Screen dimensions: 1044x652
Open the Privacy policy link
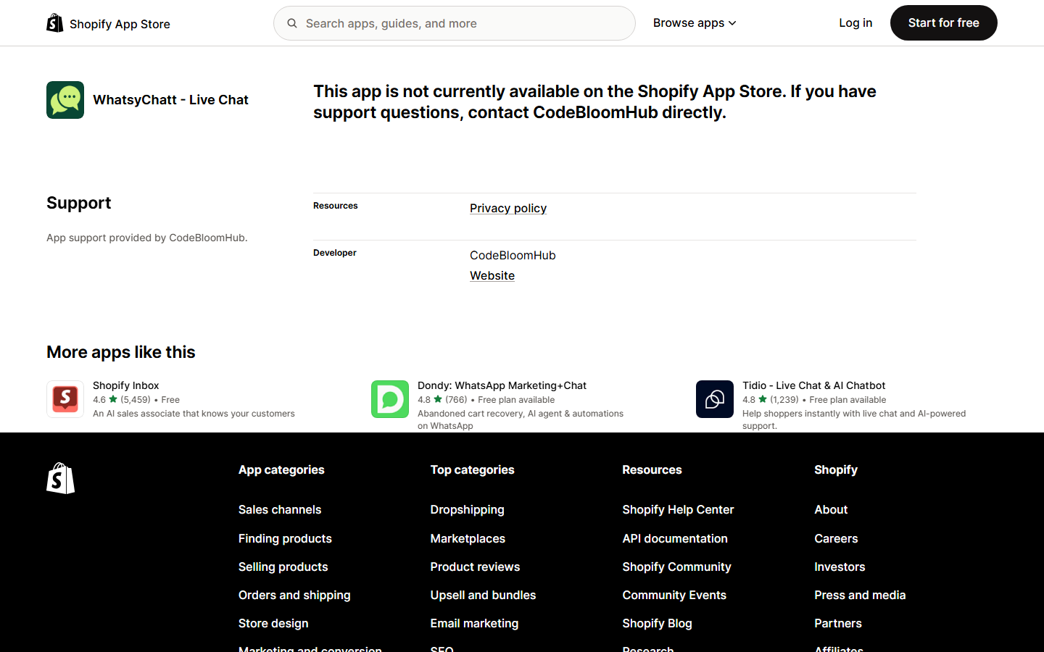click(508, 208)
